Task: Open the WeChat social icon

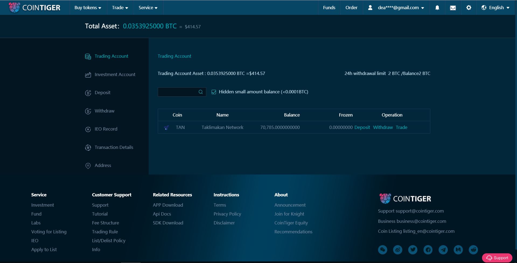Action: [383, 250]
